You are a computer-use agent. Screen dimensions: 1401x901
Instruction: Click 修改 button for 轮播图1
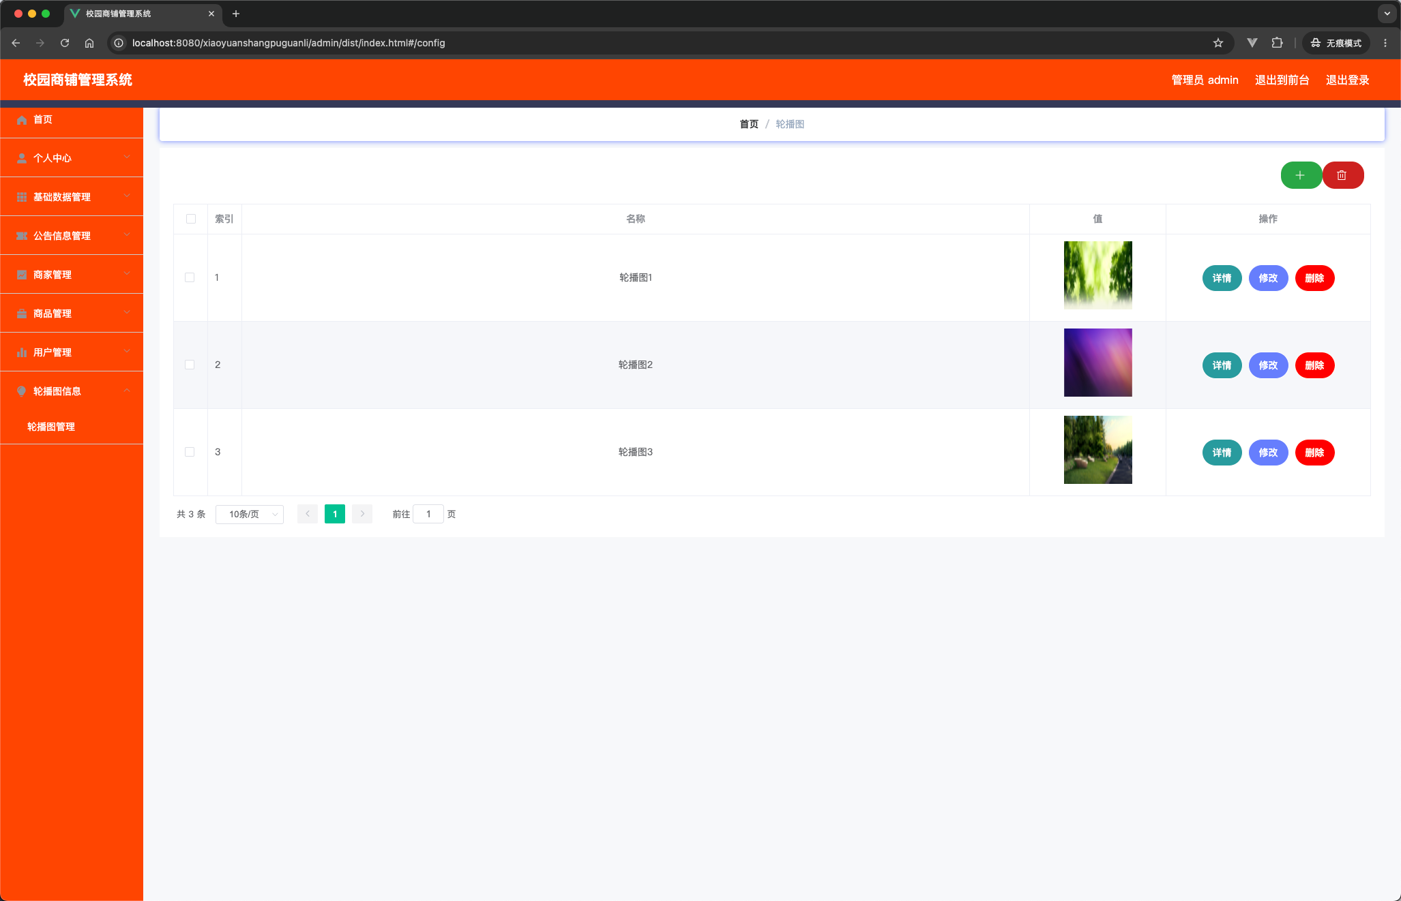tap(1268, 278)
